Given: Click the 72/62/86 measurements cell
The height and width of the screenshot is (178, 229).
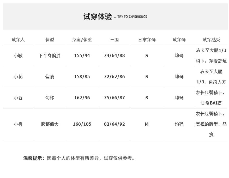Looking at the screenshot, I should pyautogui.click(x=114, y=77).
